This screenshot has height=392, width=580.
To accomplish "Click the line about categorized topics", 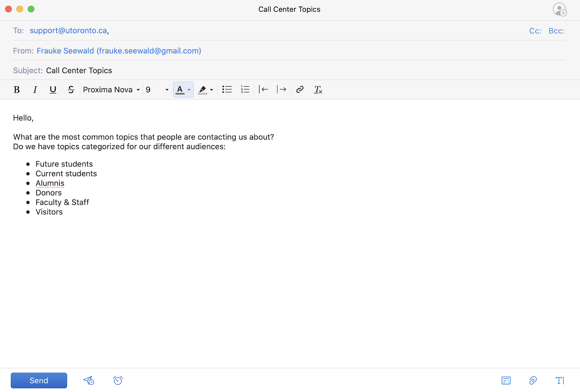I will click(119, 147).
